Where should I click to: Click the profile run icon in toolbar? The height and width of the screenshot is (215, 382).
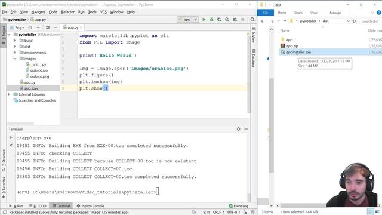(x=227, y=20)
